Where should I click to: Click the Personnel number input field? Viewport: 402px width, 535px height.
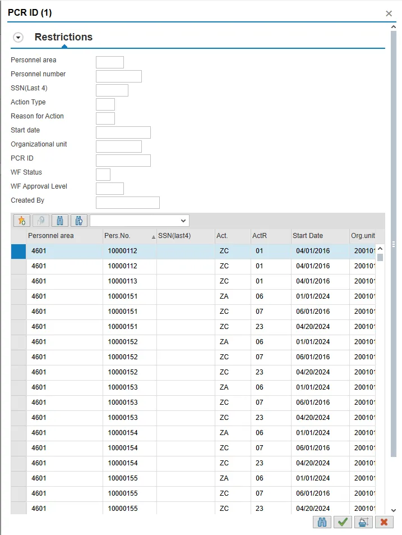(119, 76)
